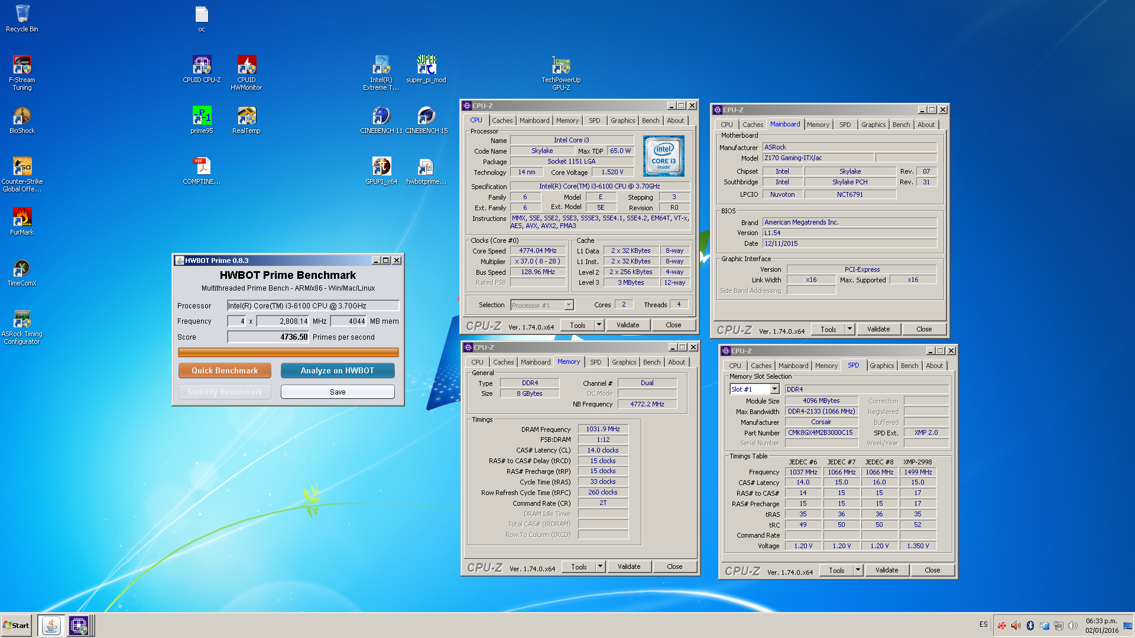This screenshot has width=1135, height=638.
Task: Click the Intel Core i3 logo
Action: tap(663, 156)
